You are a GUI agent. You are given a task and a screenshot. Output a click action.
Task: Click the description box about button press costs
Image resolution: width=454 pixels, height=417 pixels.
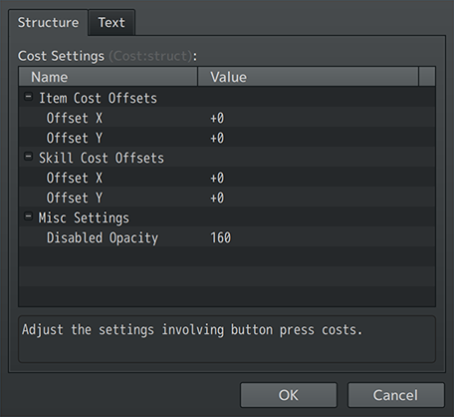(x=227, y=339)
